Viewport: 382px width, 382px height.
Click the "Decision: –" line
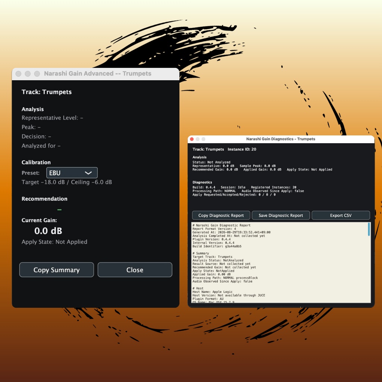pos(36,137)
